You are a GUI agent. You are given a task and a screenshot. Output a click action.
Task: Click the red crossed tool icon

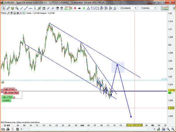tap(13, 129)
